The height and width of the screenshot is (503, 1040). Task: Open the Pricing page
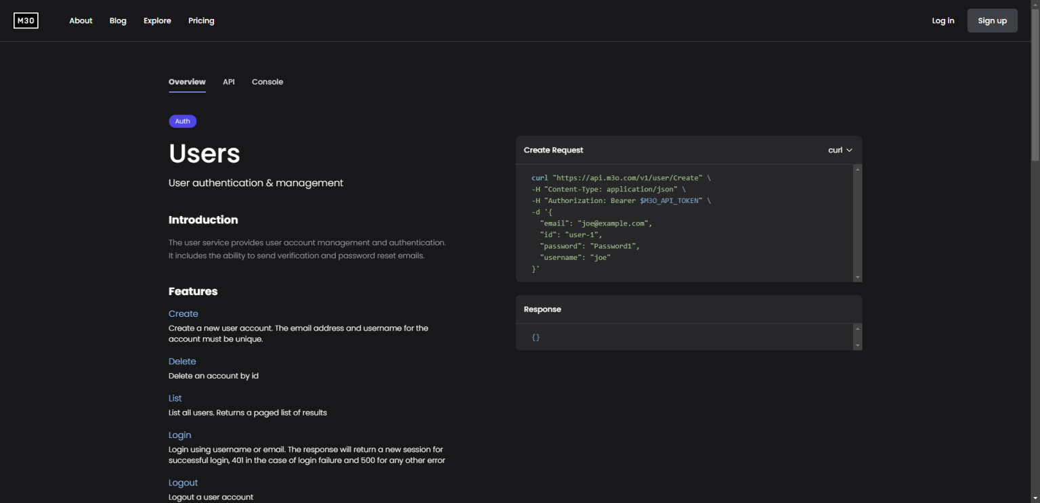(201, 20)
